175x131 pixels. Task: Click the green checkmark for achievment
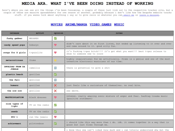point(55,124)
